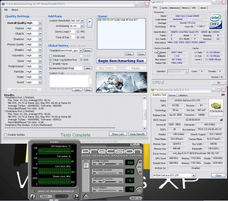Switch to the Sensors tab in GPU-Z
Screen dimensions: 228x201
172,95
